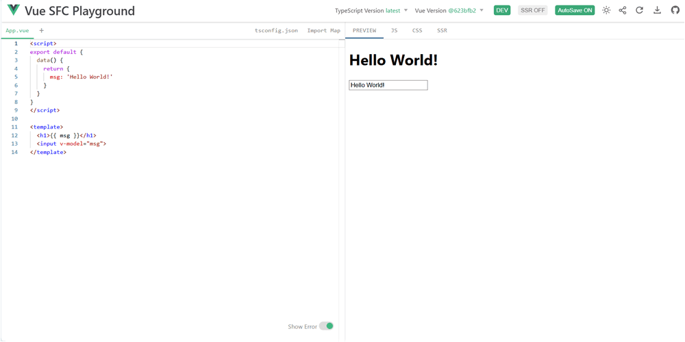The width and height of the screenshot is (685, 342).
Task: Add a new file with plus icon
Action: 41,31
